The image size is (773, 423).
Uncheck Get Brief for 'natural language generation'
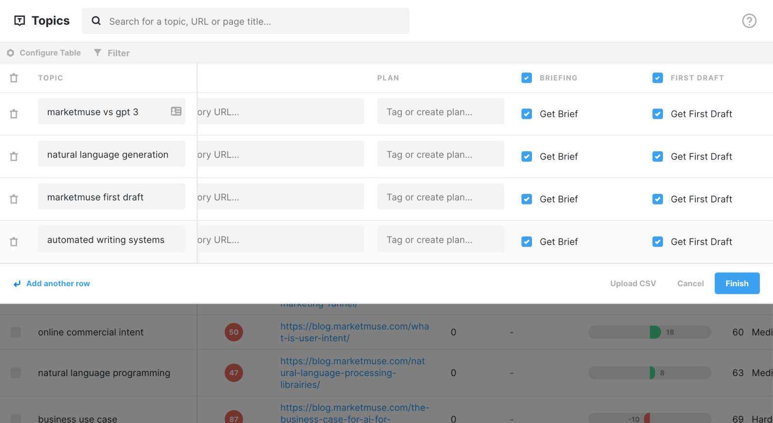pos(527,157)
